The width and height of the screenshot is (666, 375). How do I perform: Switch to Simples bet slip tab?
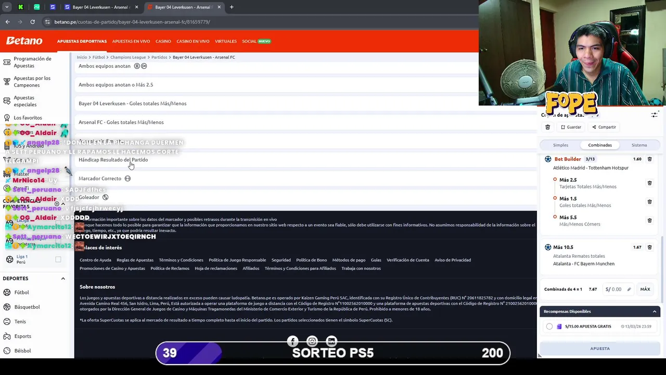coord(560,145)
